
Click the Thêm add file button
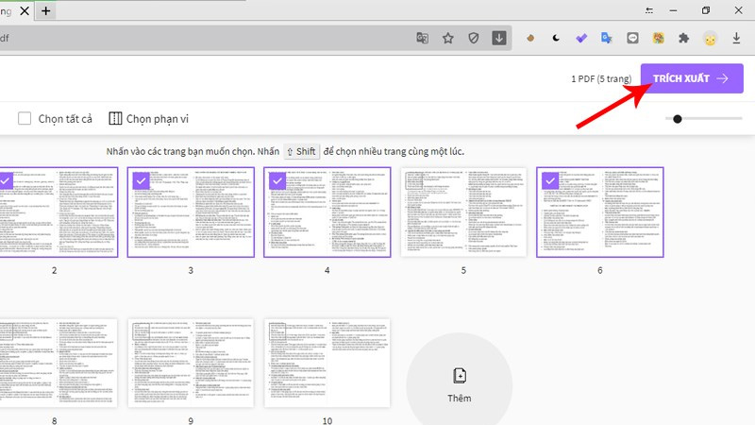(x=460, y=384)
